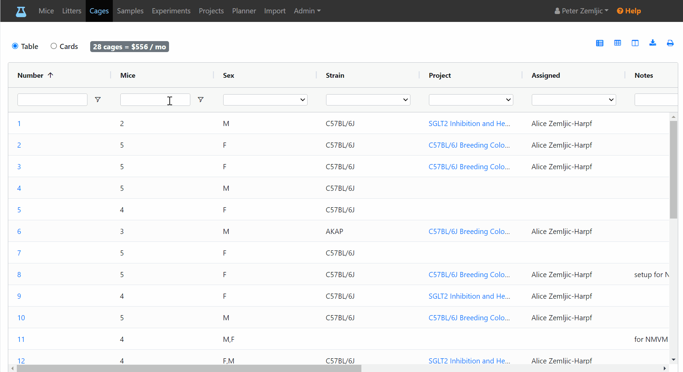Click the vertical scrollbar thumb
The image size is (683, 372).
click(x=673, y=170)
